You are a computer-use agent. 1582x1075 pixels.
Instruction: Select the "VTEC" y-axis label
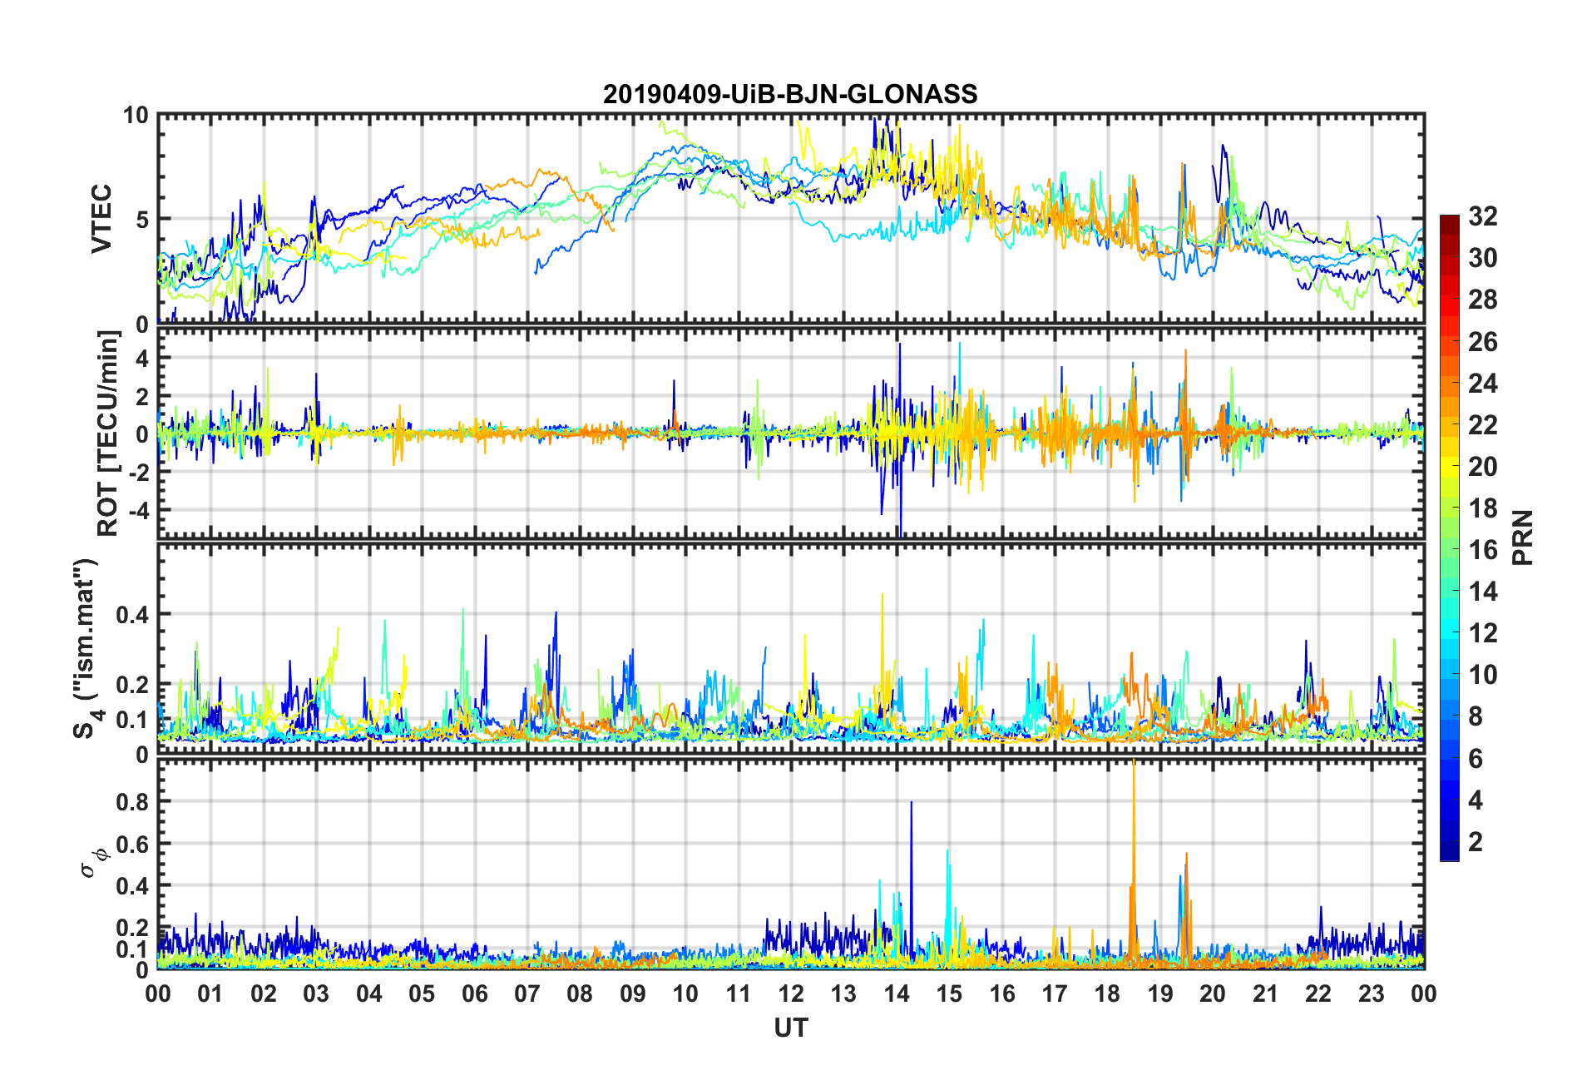tap(101, 219)
